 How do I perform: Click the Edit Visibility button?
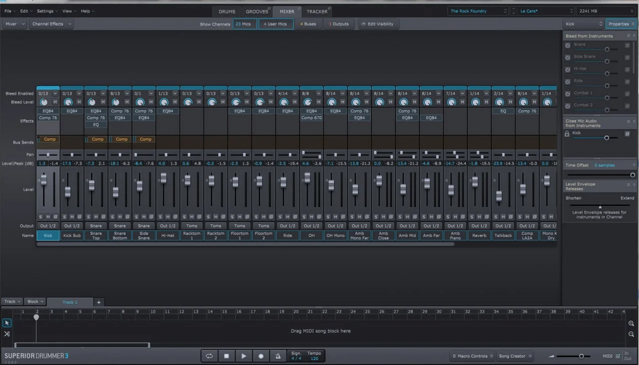point(377,24)
